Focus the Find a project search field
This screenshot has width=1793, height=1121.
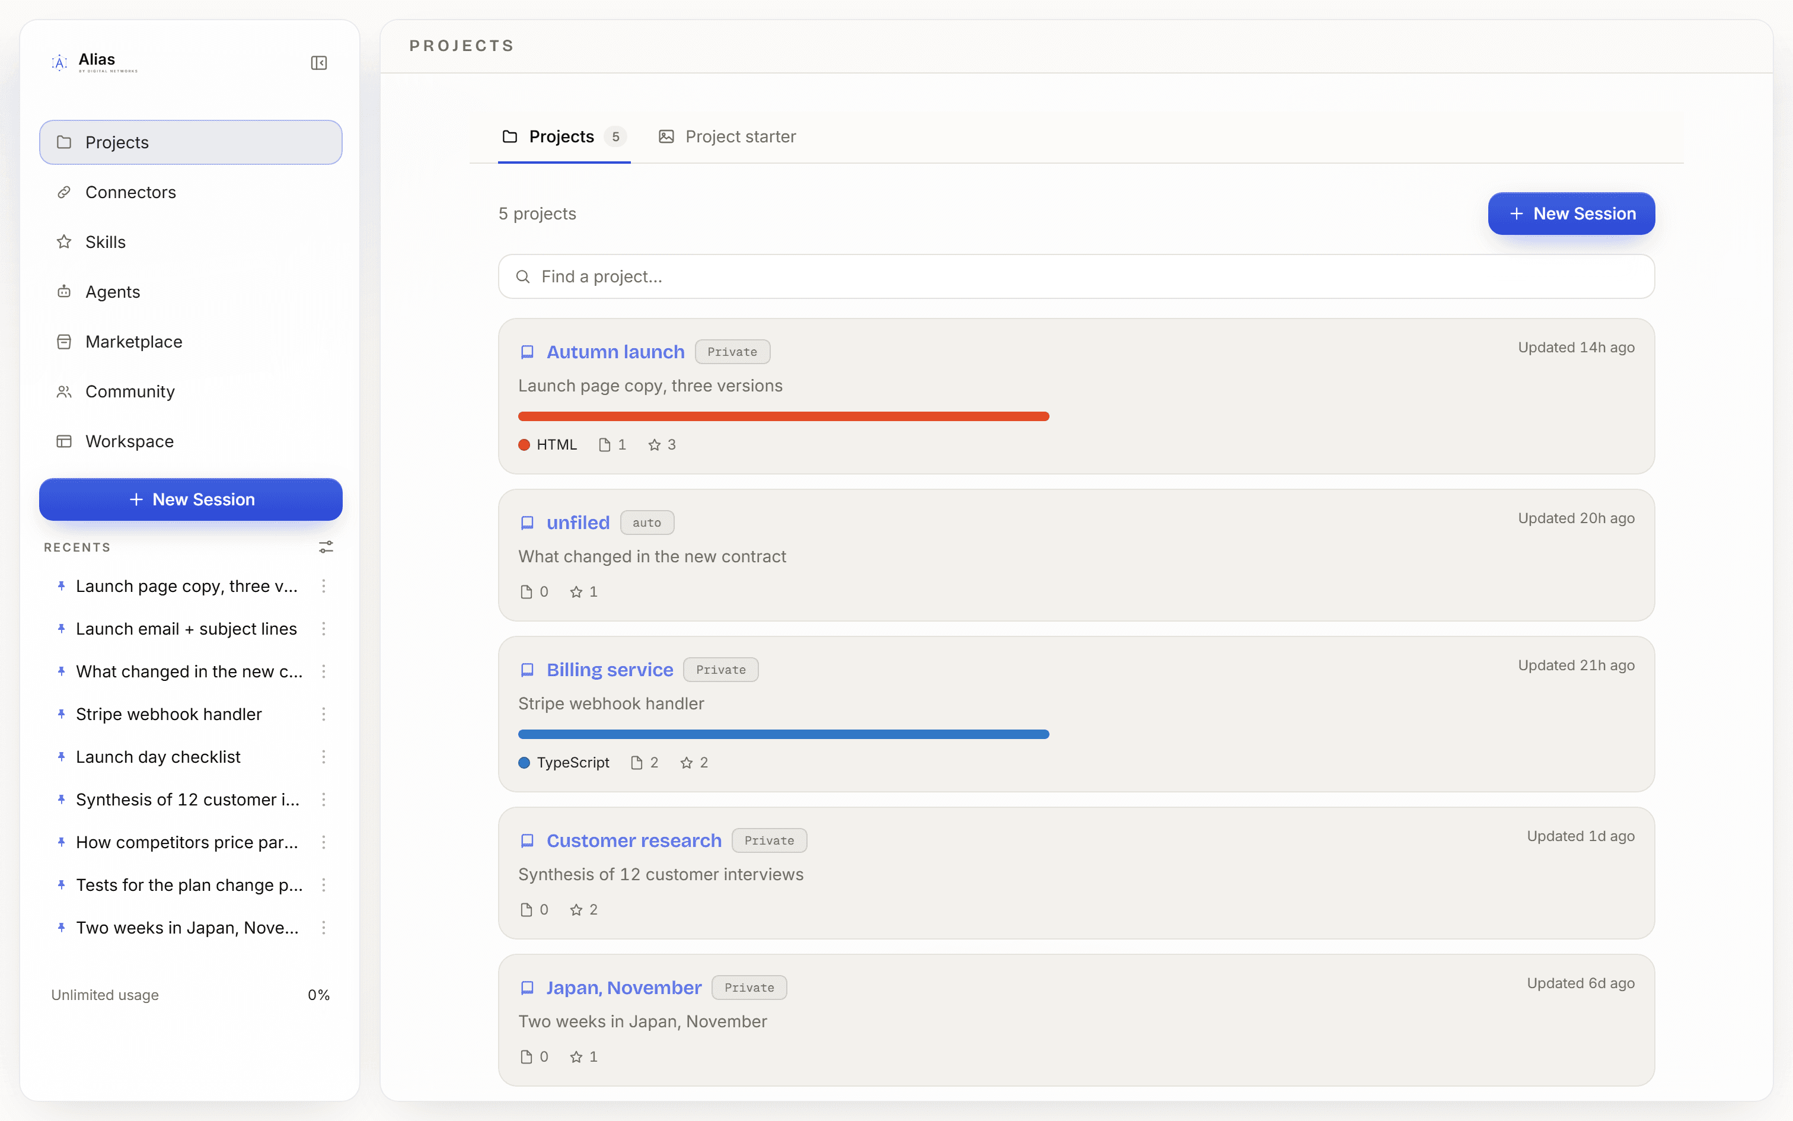1076,276
